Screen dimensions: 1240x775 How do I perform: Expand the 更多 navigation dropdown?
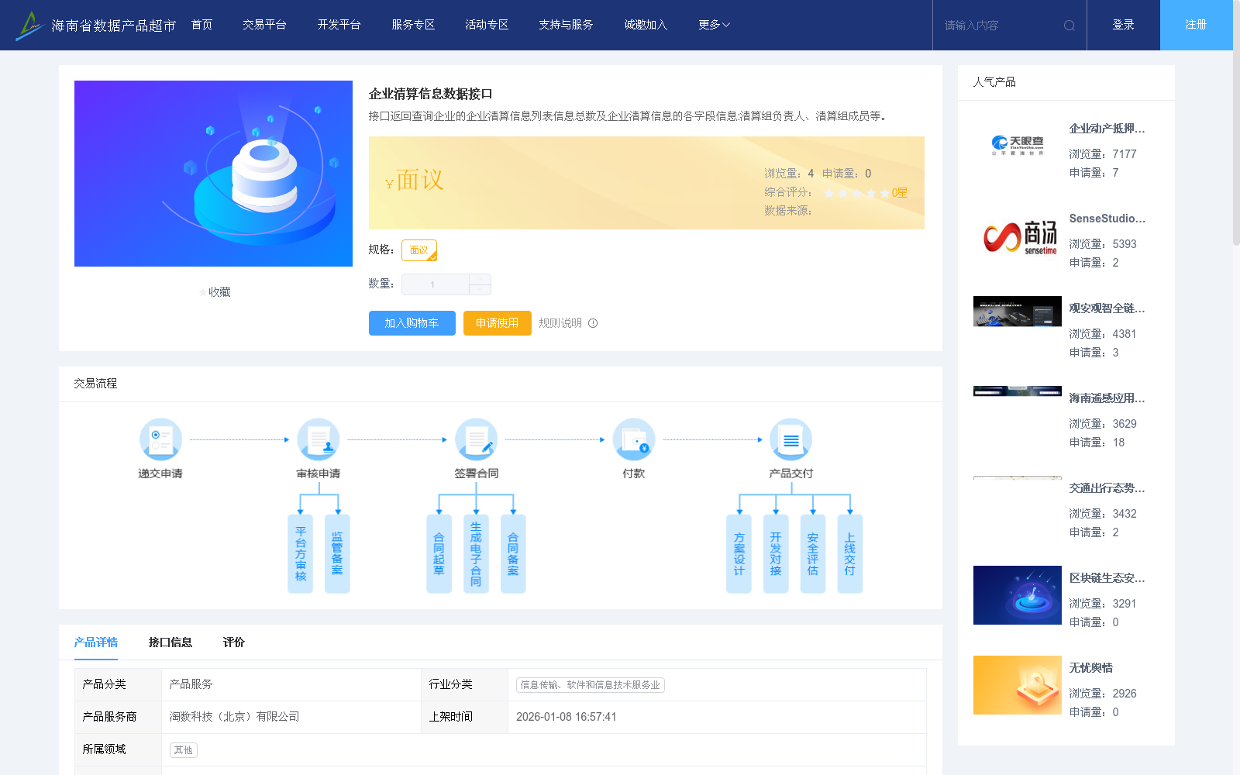pos(714,25)
